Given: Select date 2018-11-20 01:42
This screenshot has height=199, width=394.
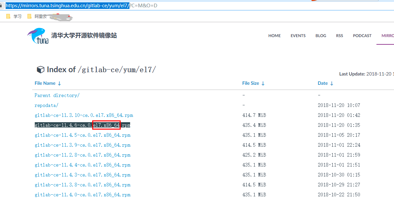Looking at the screenshot, I should (x=339, y=115).
